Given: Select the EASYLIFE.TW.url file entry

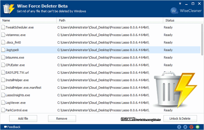Looking at the screenshot, I should 100,73.
